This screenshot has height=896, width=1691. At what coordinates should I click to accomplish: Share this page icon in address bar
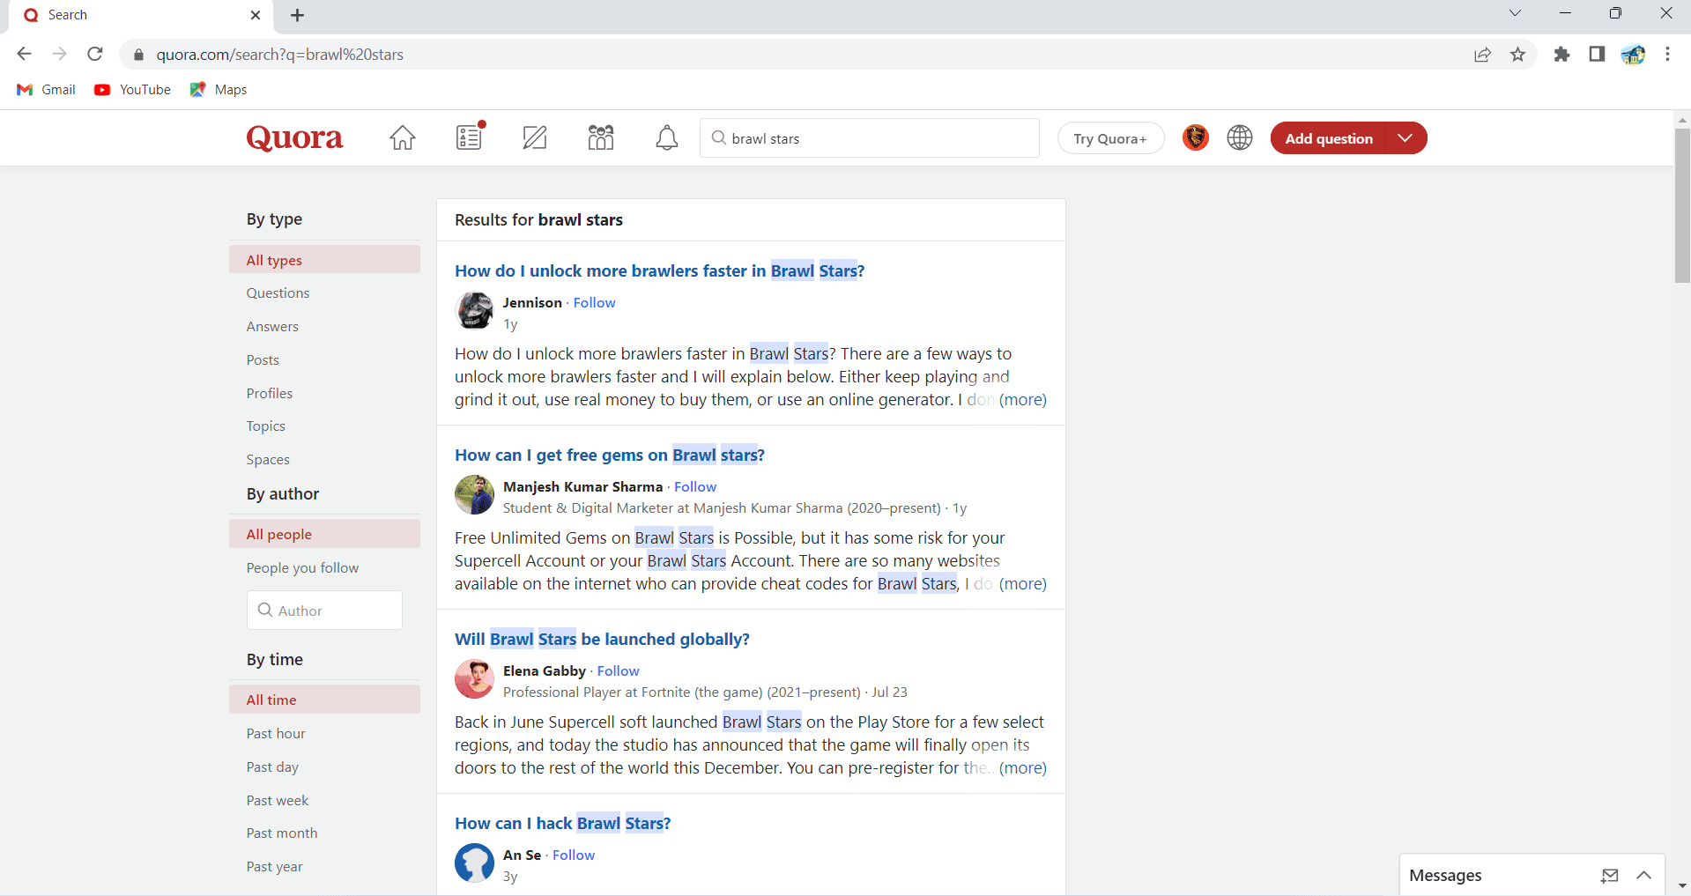pyautogui.click(x=1482, y=55)
